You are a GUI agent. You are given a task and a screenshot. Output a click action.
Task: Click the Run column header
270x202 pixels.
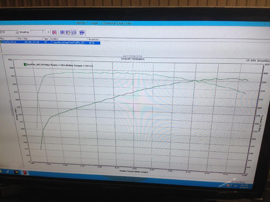8,38
